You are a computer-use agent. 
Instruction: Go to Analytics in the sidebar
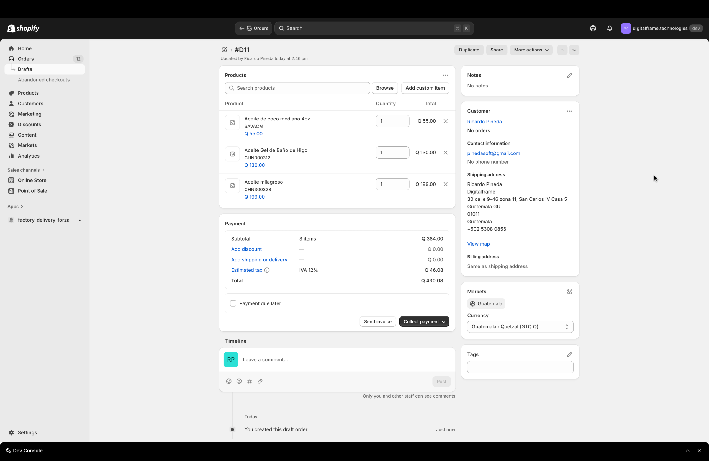point(29,156)
